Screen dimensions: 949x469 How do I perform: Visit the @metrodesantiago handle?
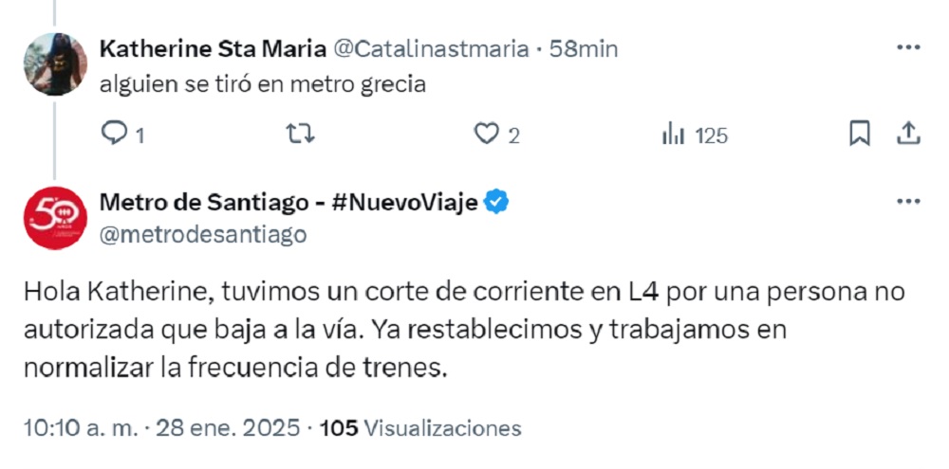click(203, 234)
